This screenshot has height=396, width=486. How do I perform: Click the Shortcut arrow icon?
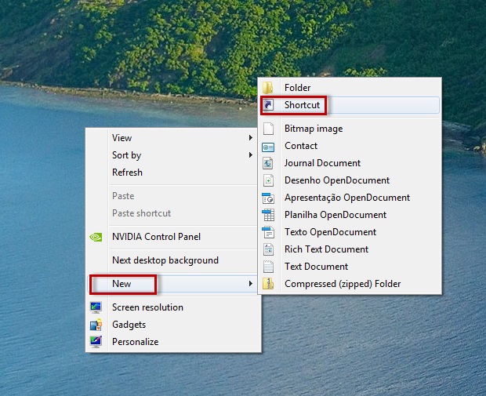[268, 105]
